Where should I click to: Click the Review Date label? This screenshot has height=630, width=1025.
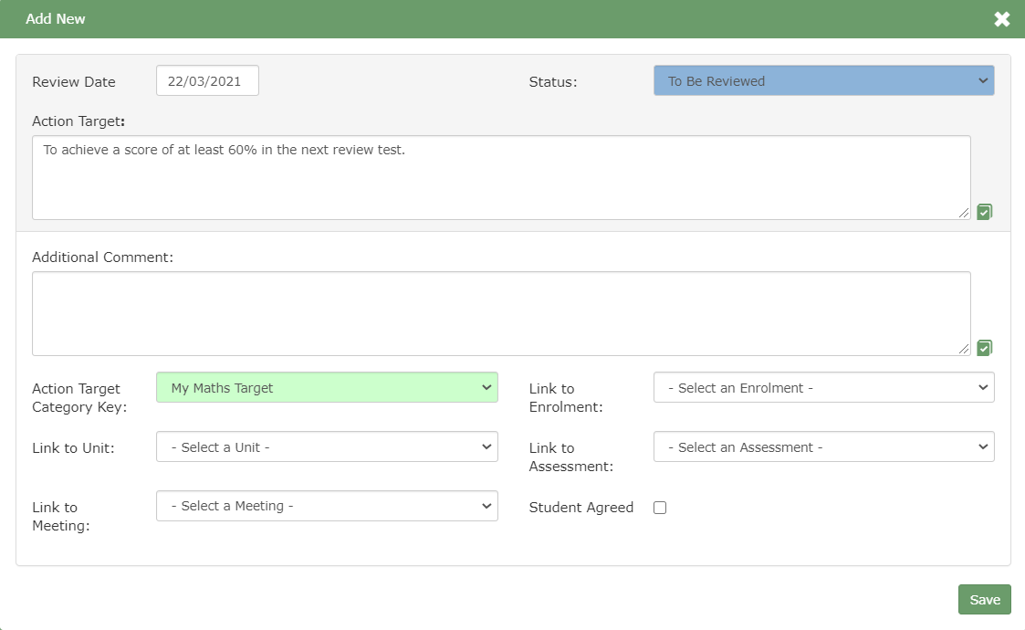tap(74, 82)
